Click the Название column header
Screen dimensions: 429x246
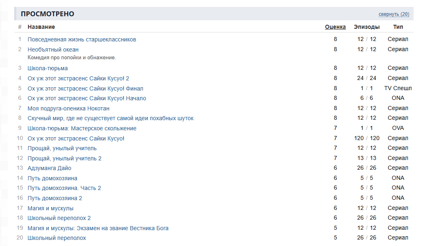[41, 27]
